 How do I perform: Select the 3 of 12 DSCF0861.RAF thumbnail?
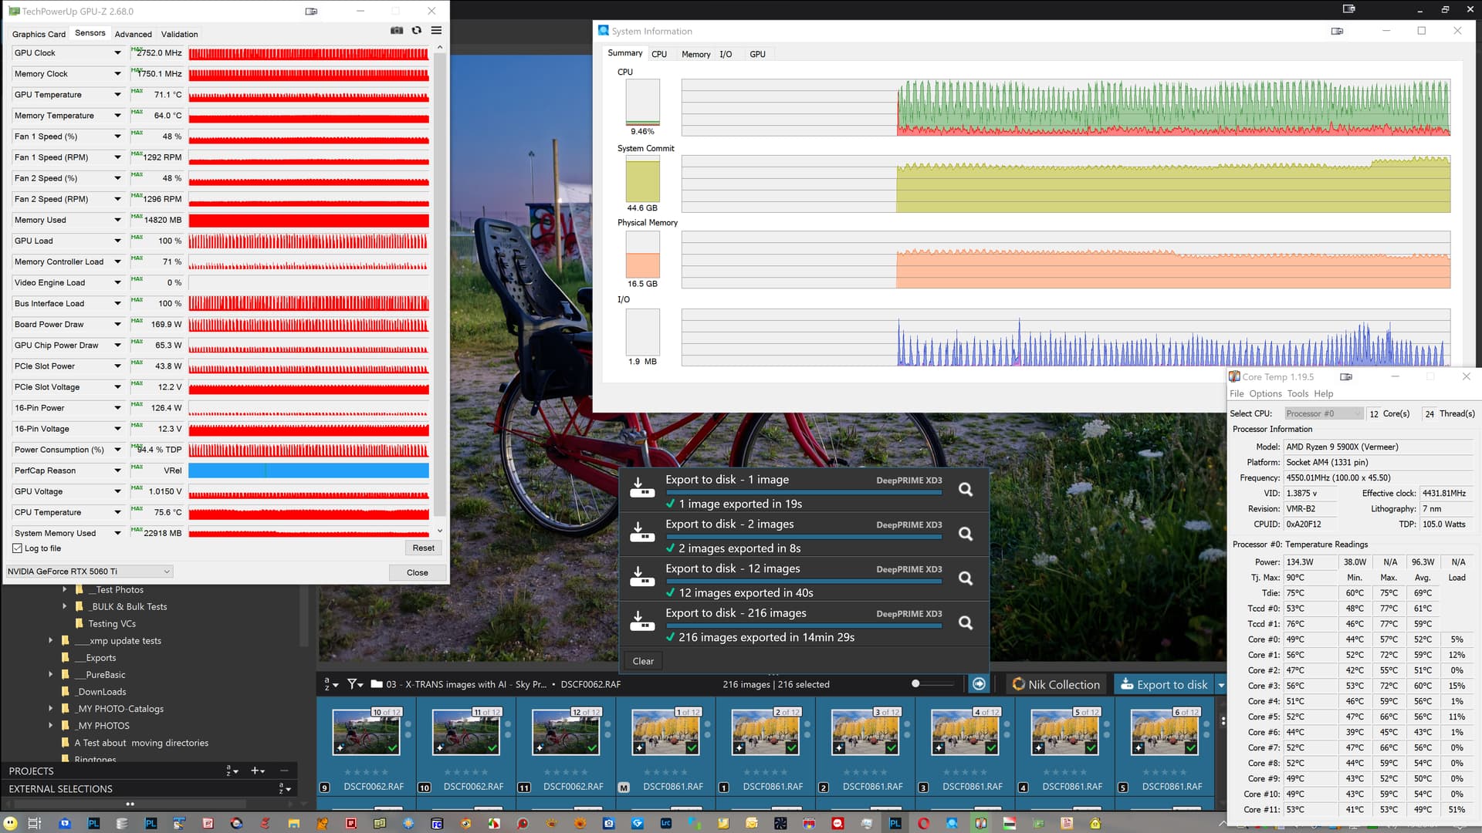tap(864, 733)
